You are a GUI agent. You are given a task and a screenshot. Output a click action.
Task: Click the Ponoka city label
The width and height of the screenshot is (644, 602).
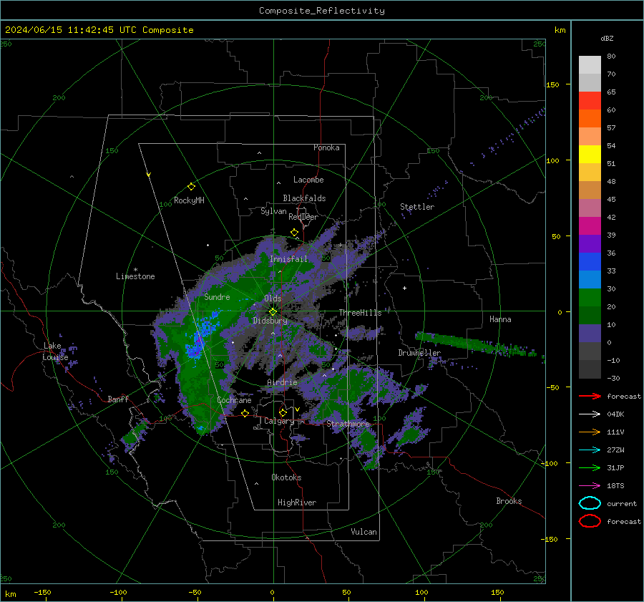click(326, 147)
